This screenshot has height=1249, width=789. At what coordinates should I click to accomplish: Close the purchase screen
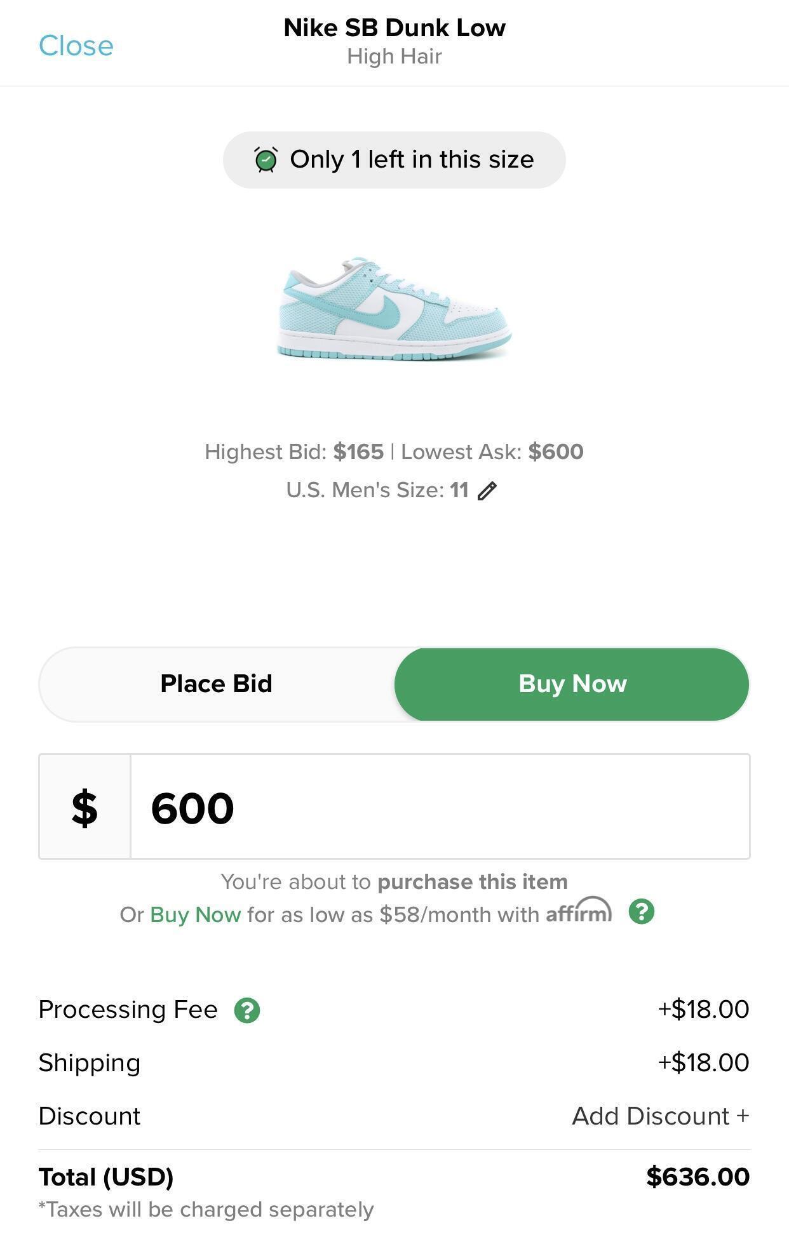tap(76, 46)
